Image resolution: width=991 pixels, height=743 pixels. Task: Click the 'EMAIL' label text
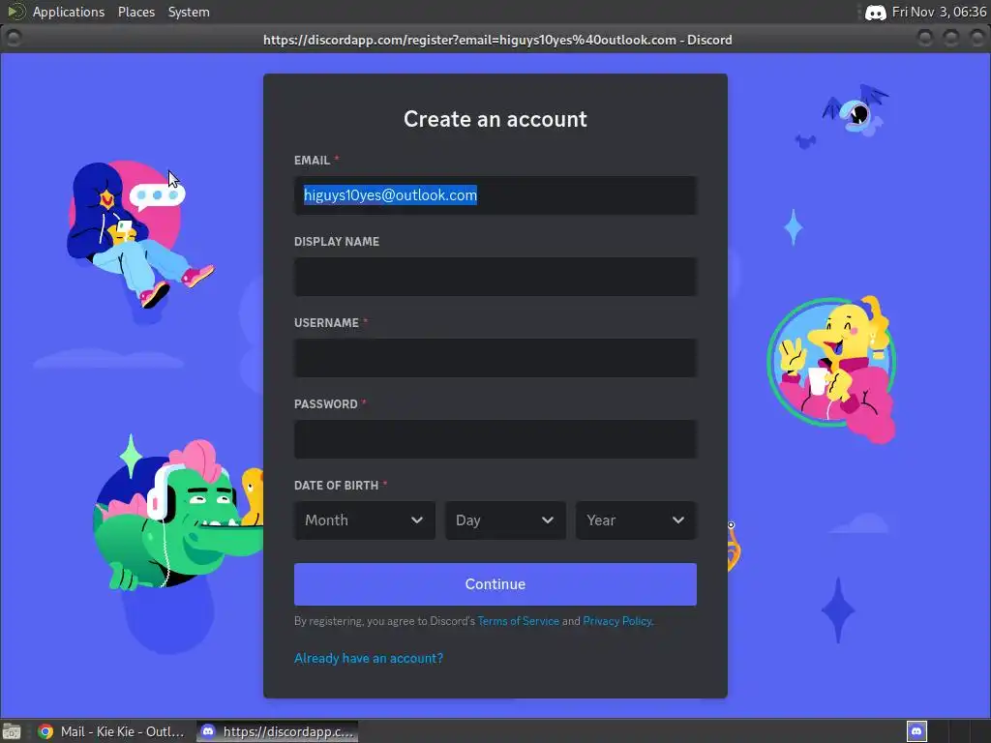click(x=312, y=161)
